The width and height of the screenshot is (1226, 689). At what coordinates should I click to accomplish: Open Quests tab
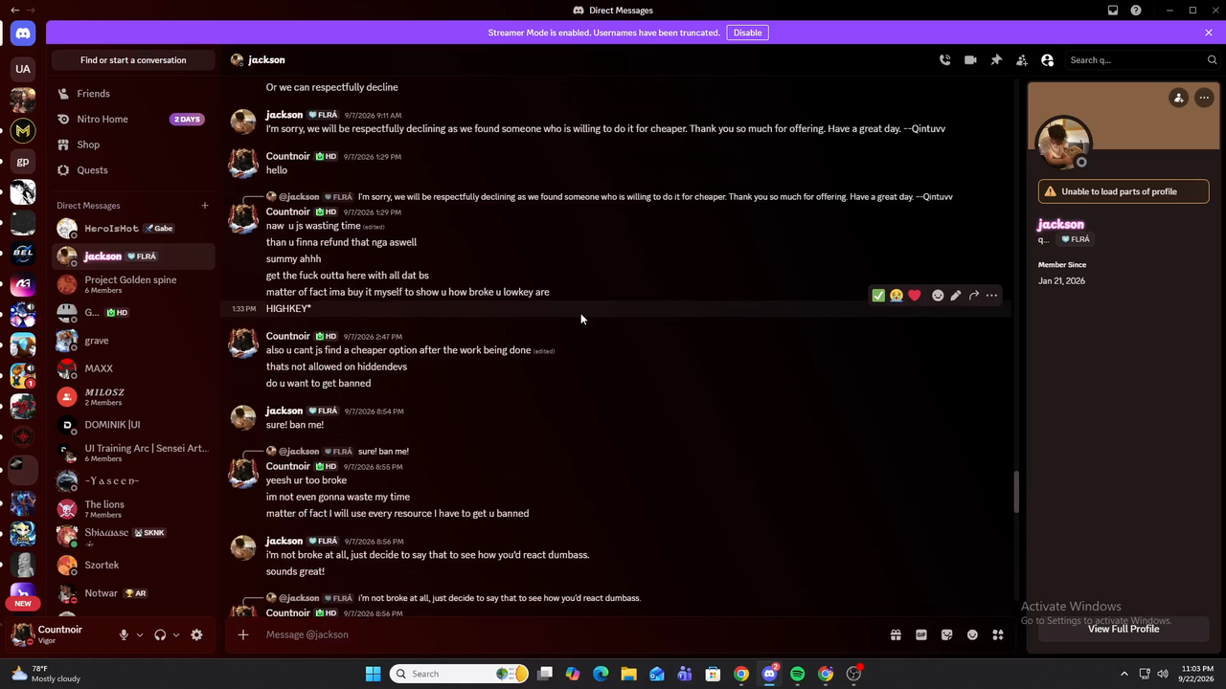pyautogui.click(x=133, y=170)
